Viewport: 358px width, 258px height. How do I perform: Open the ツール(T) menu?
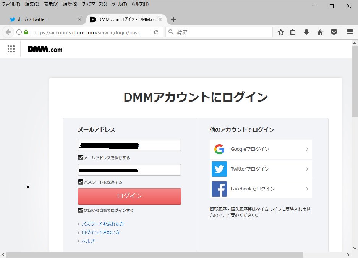click(119, 4)
